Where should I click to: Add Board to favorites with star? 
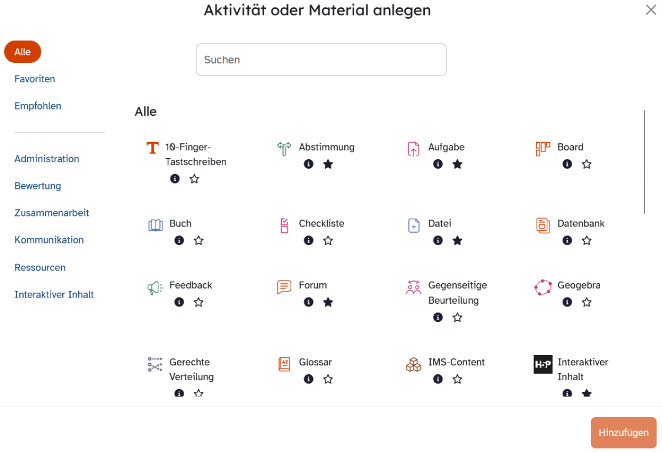point(587,164)
